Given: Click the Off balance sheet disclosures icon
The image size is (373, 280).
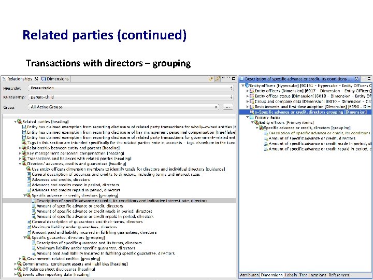Looking at the screenshot, I should 20,269.
